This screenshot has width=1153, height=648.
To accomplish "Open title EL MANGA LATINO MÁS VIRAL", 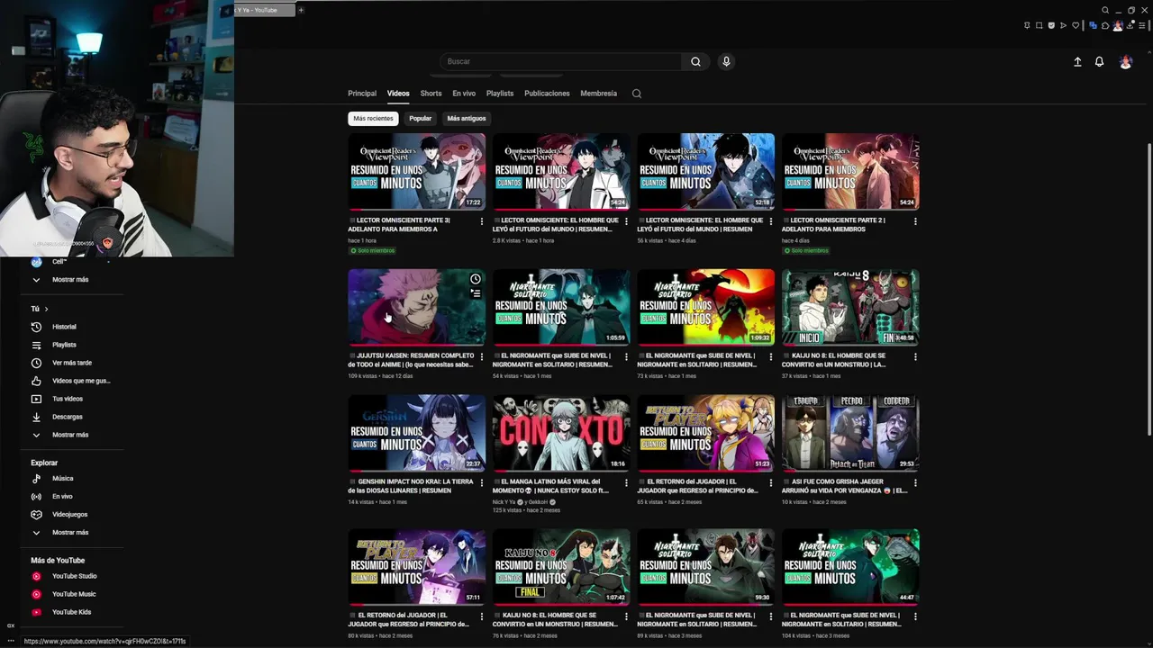I will click(551, 486).
